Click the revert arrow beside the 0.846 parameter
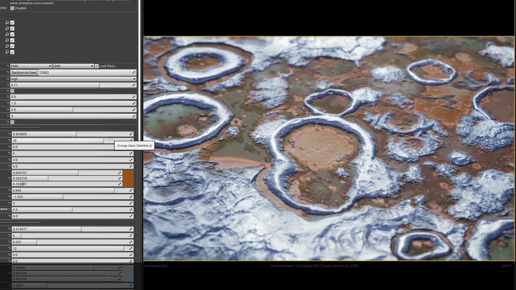516x290 pixels. click(8, 190)
